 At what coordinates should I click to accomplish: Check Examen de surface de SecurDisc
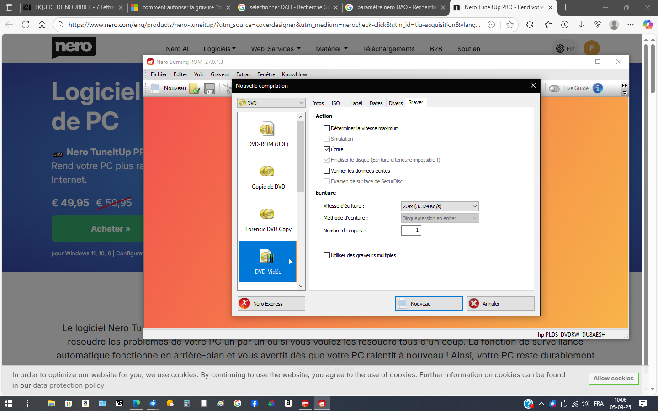pyautogui.click(x=327, y=181)
